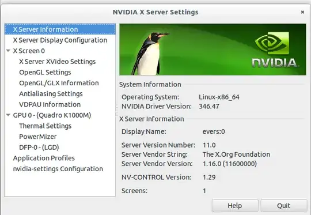Open PowerMizer settings
Screen dimensions: 311x215
[38, 137]
